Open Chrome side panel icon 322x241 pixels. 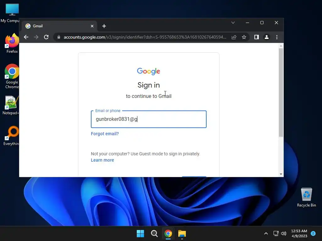pos(257,37)
